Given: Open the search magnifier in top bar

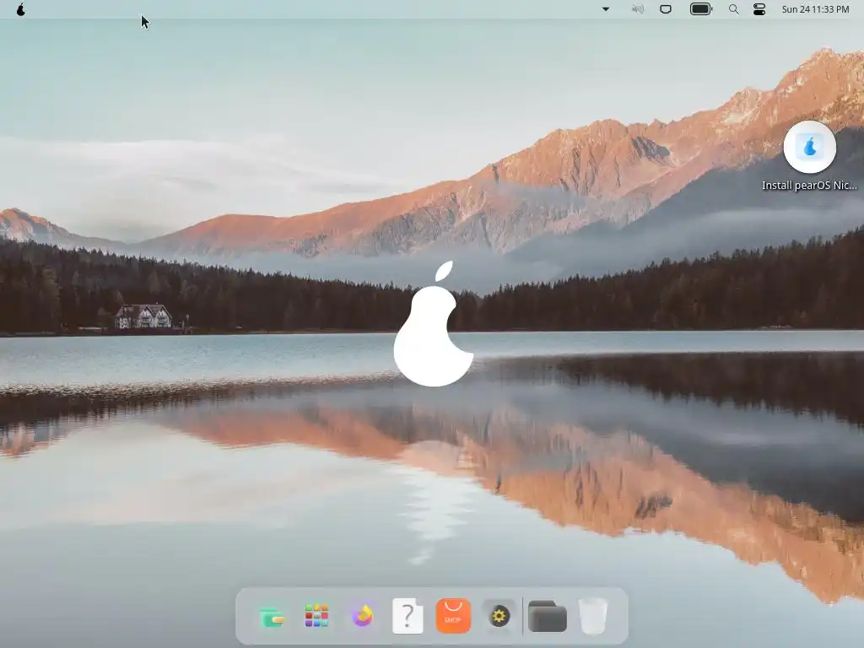Looking at the screenshot, I should 733,9.
